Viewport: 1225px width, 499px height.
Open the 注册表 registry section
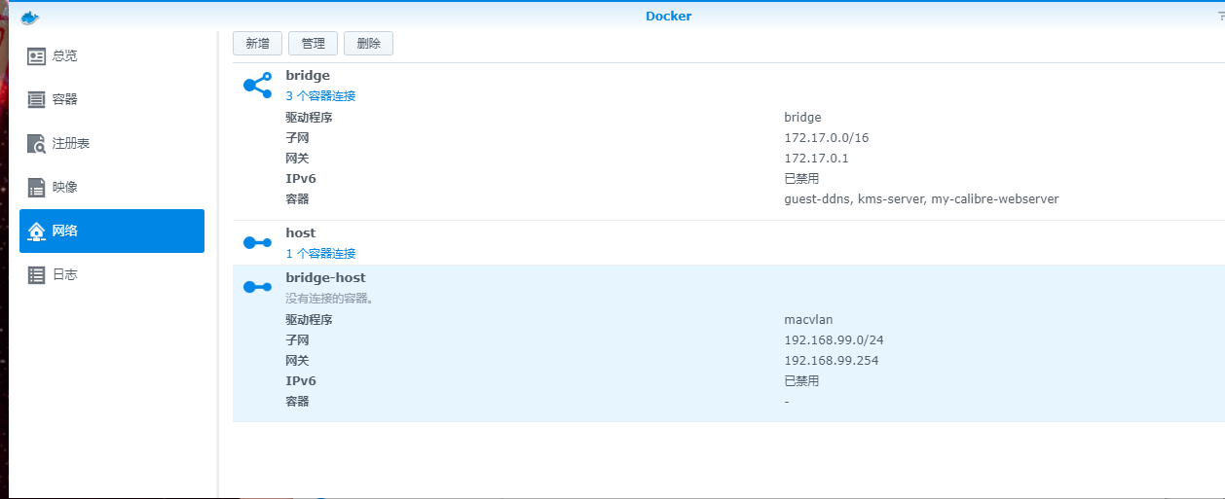click(112, 143)
